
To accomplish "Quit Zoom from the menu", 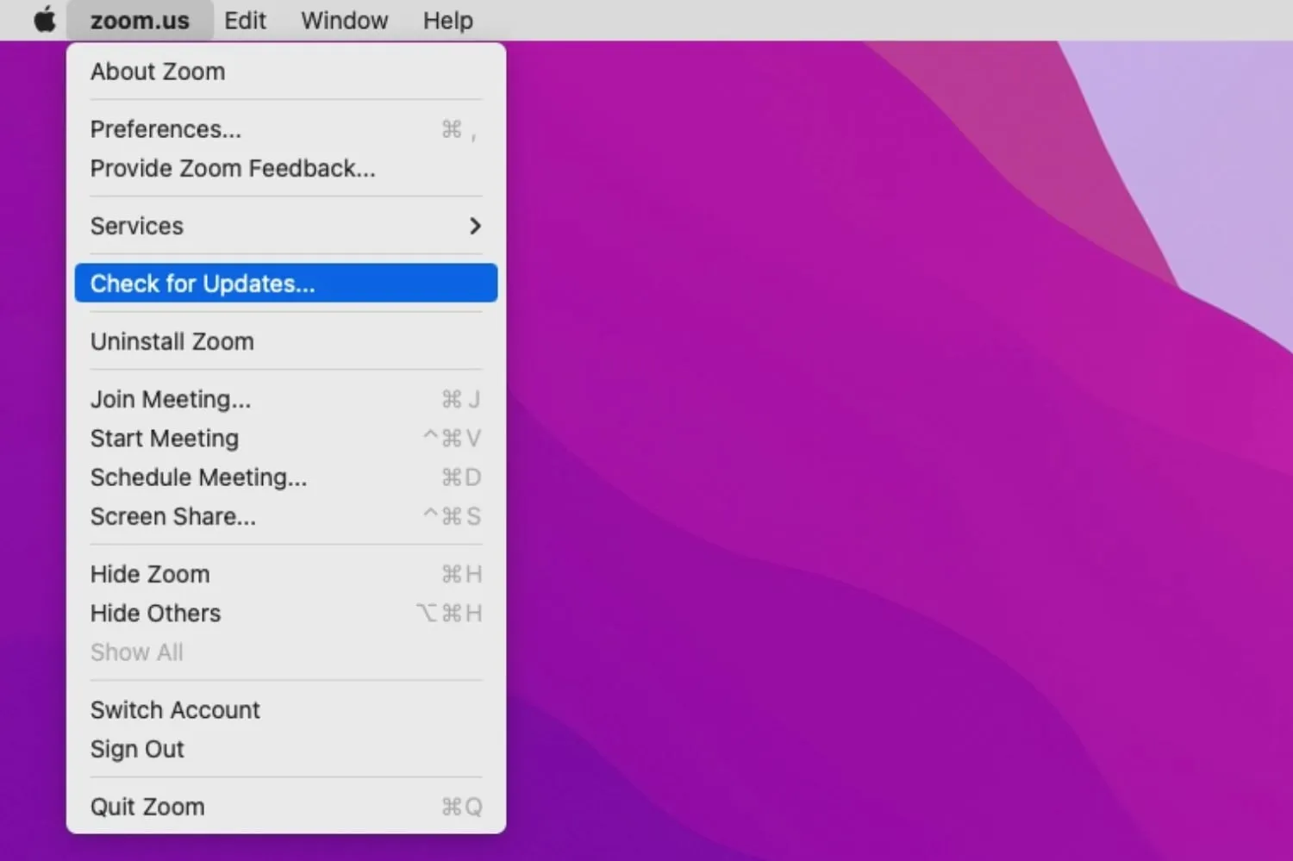I will (x=147, y=807).
